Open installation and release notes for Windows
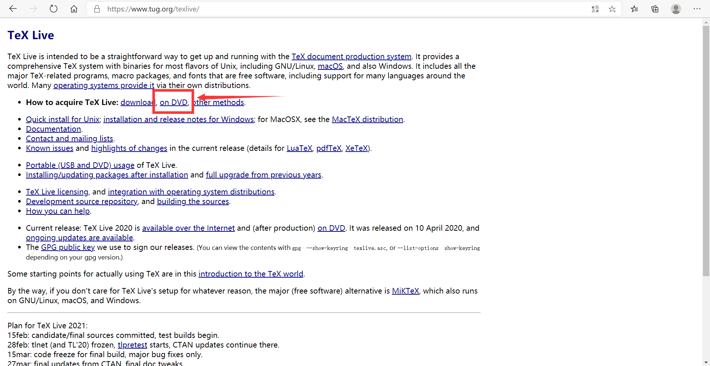The height and width of the screenshot is (366, 710). coord(179,119)
